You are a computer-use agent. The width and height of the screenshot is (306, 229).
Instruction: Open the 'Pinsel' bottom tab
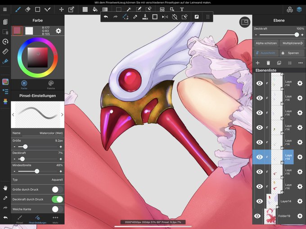(x=19, y=219)
